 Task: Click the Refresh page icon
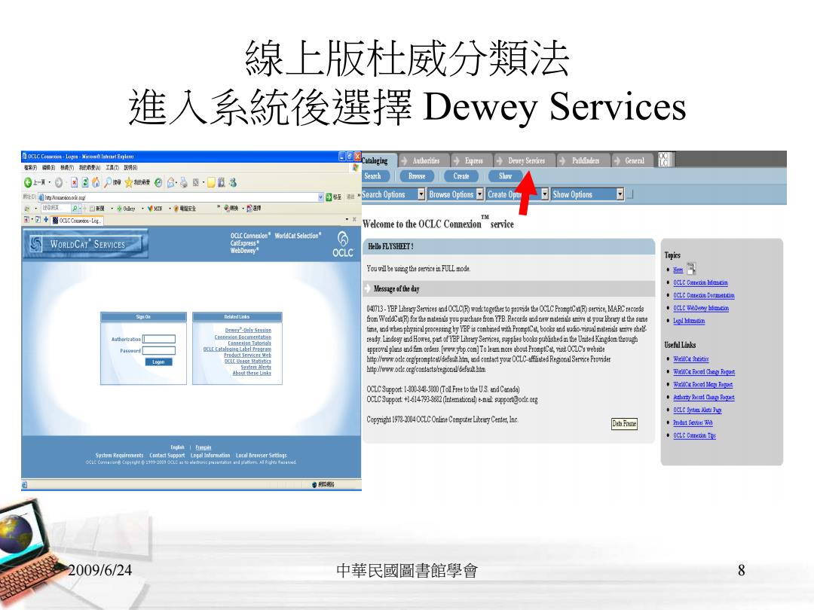coord(85,182)
